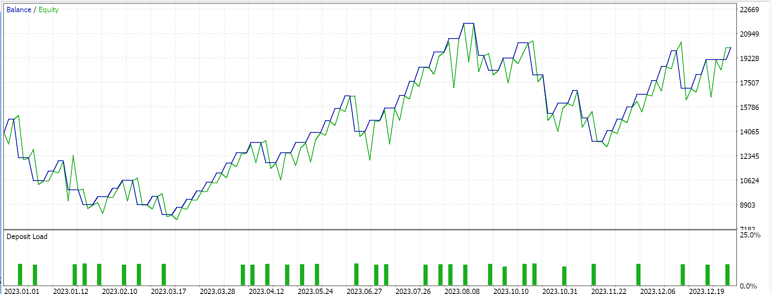The width and height of the screenshot is (772, 294).
Task: Click the 2023.08.08 date label
Action: (462, 291)
